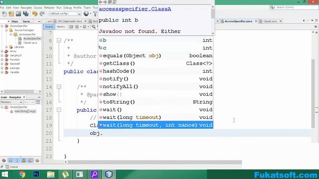Open uTorrent from the taskbar
This screenshot has width=319, height=179.
(65, 174)
